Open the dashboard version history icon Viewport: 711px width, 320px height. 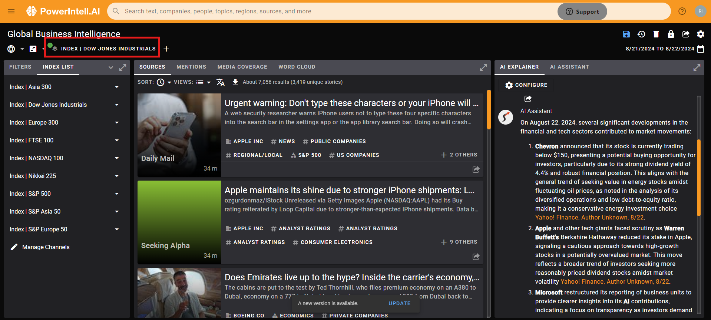pyautogui.click(x=641, y=34)
